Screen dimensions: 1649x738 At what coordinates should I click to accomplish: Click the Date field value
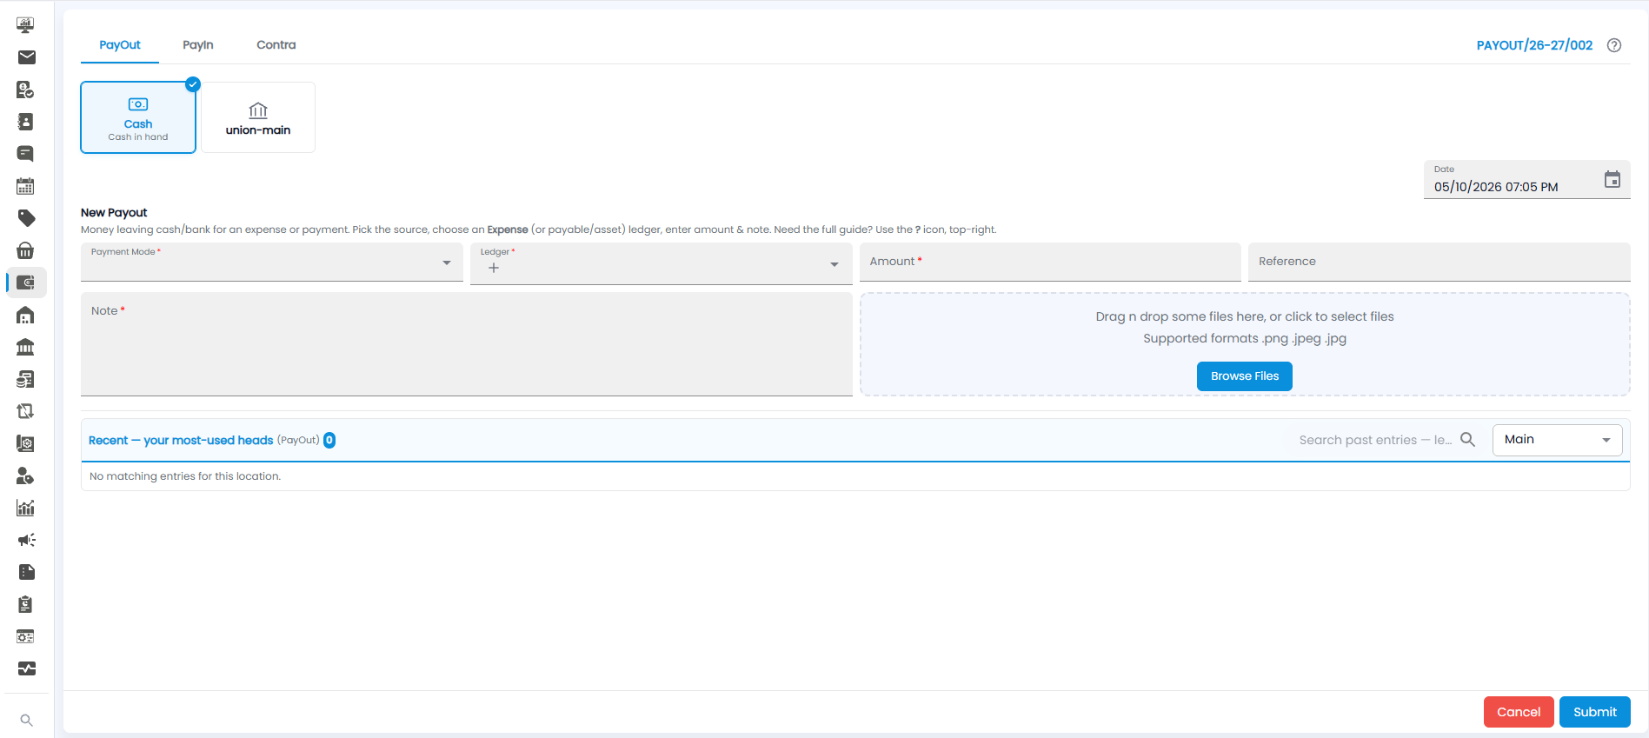pyautogui.click(x=1496, y=187)
